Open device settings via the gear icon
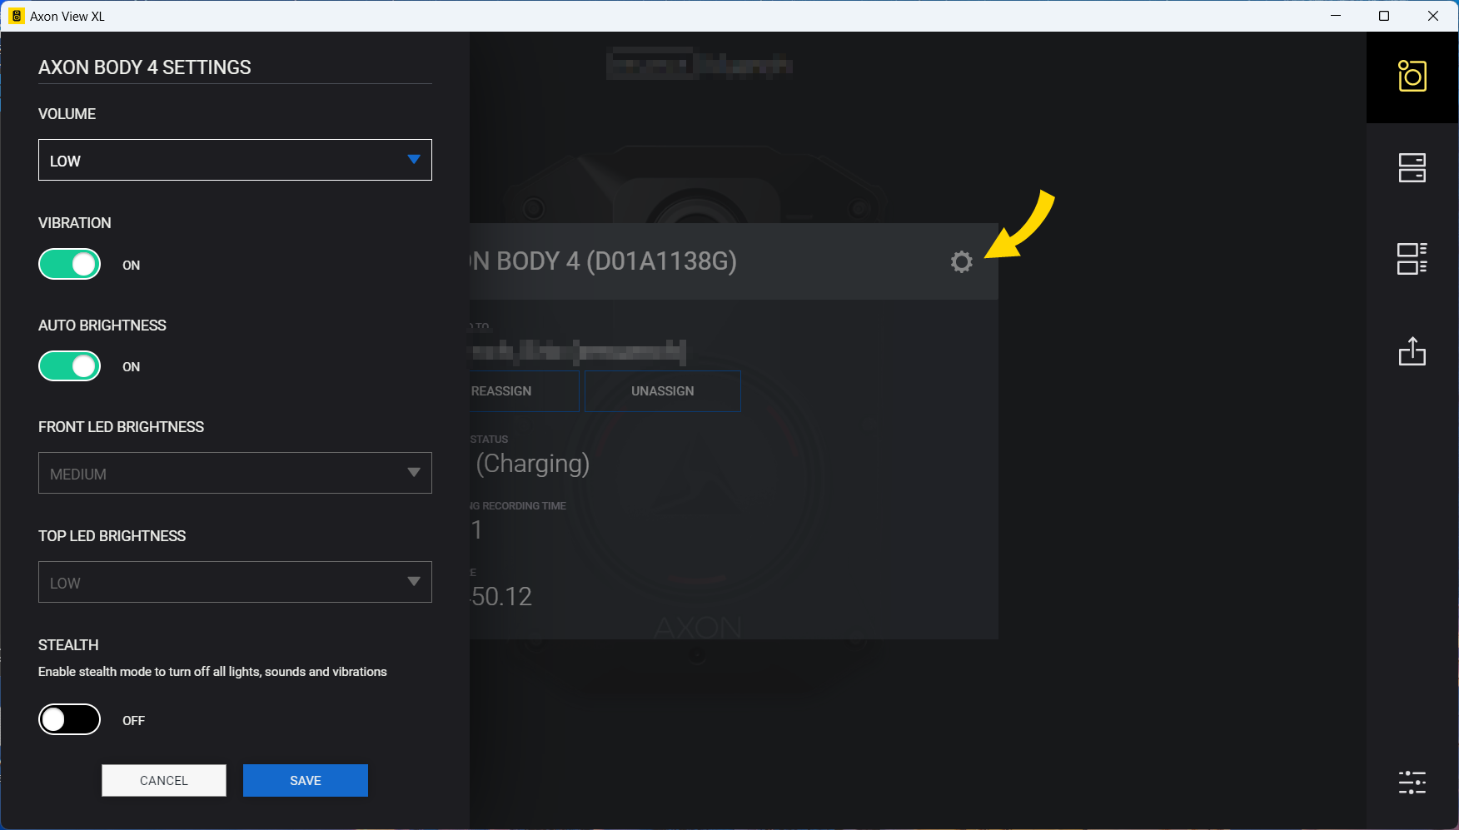 [961, 261]
